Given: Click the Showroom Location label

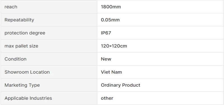Looking at the screenshot, I should (27, 72).
